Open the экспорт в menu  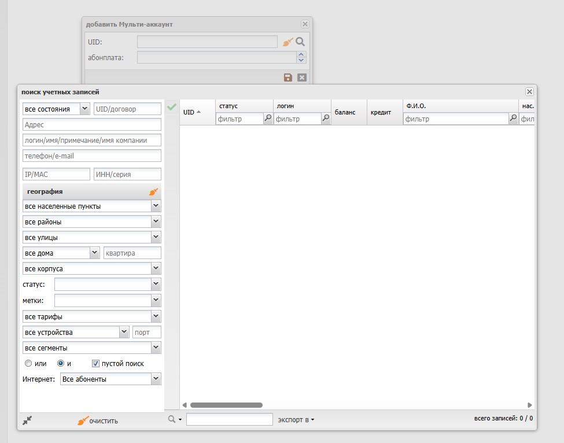click(x=296, y=420)
